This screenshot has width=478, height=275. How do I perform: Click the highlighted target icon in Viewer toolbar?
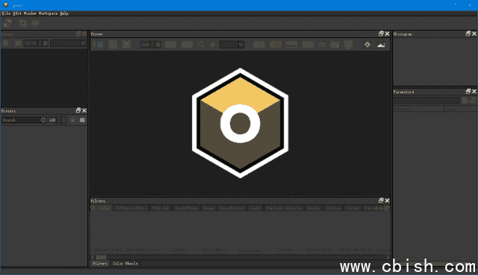point(367,45)
